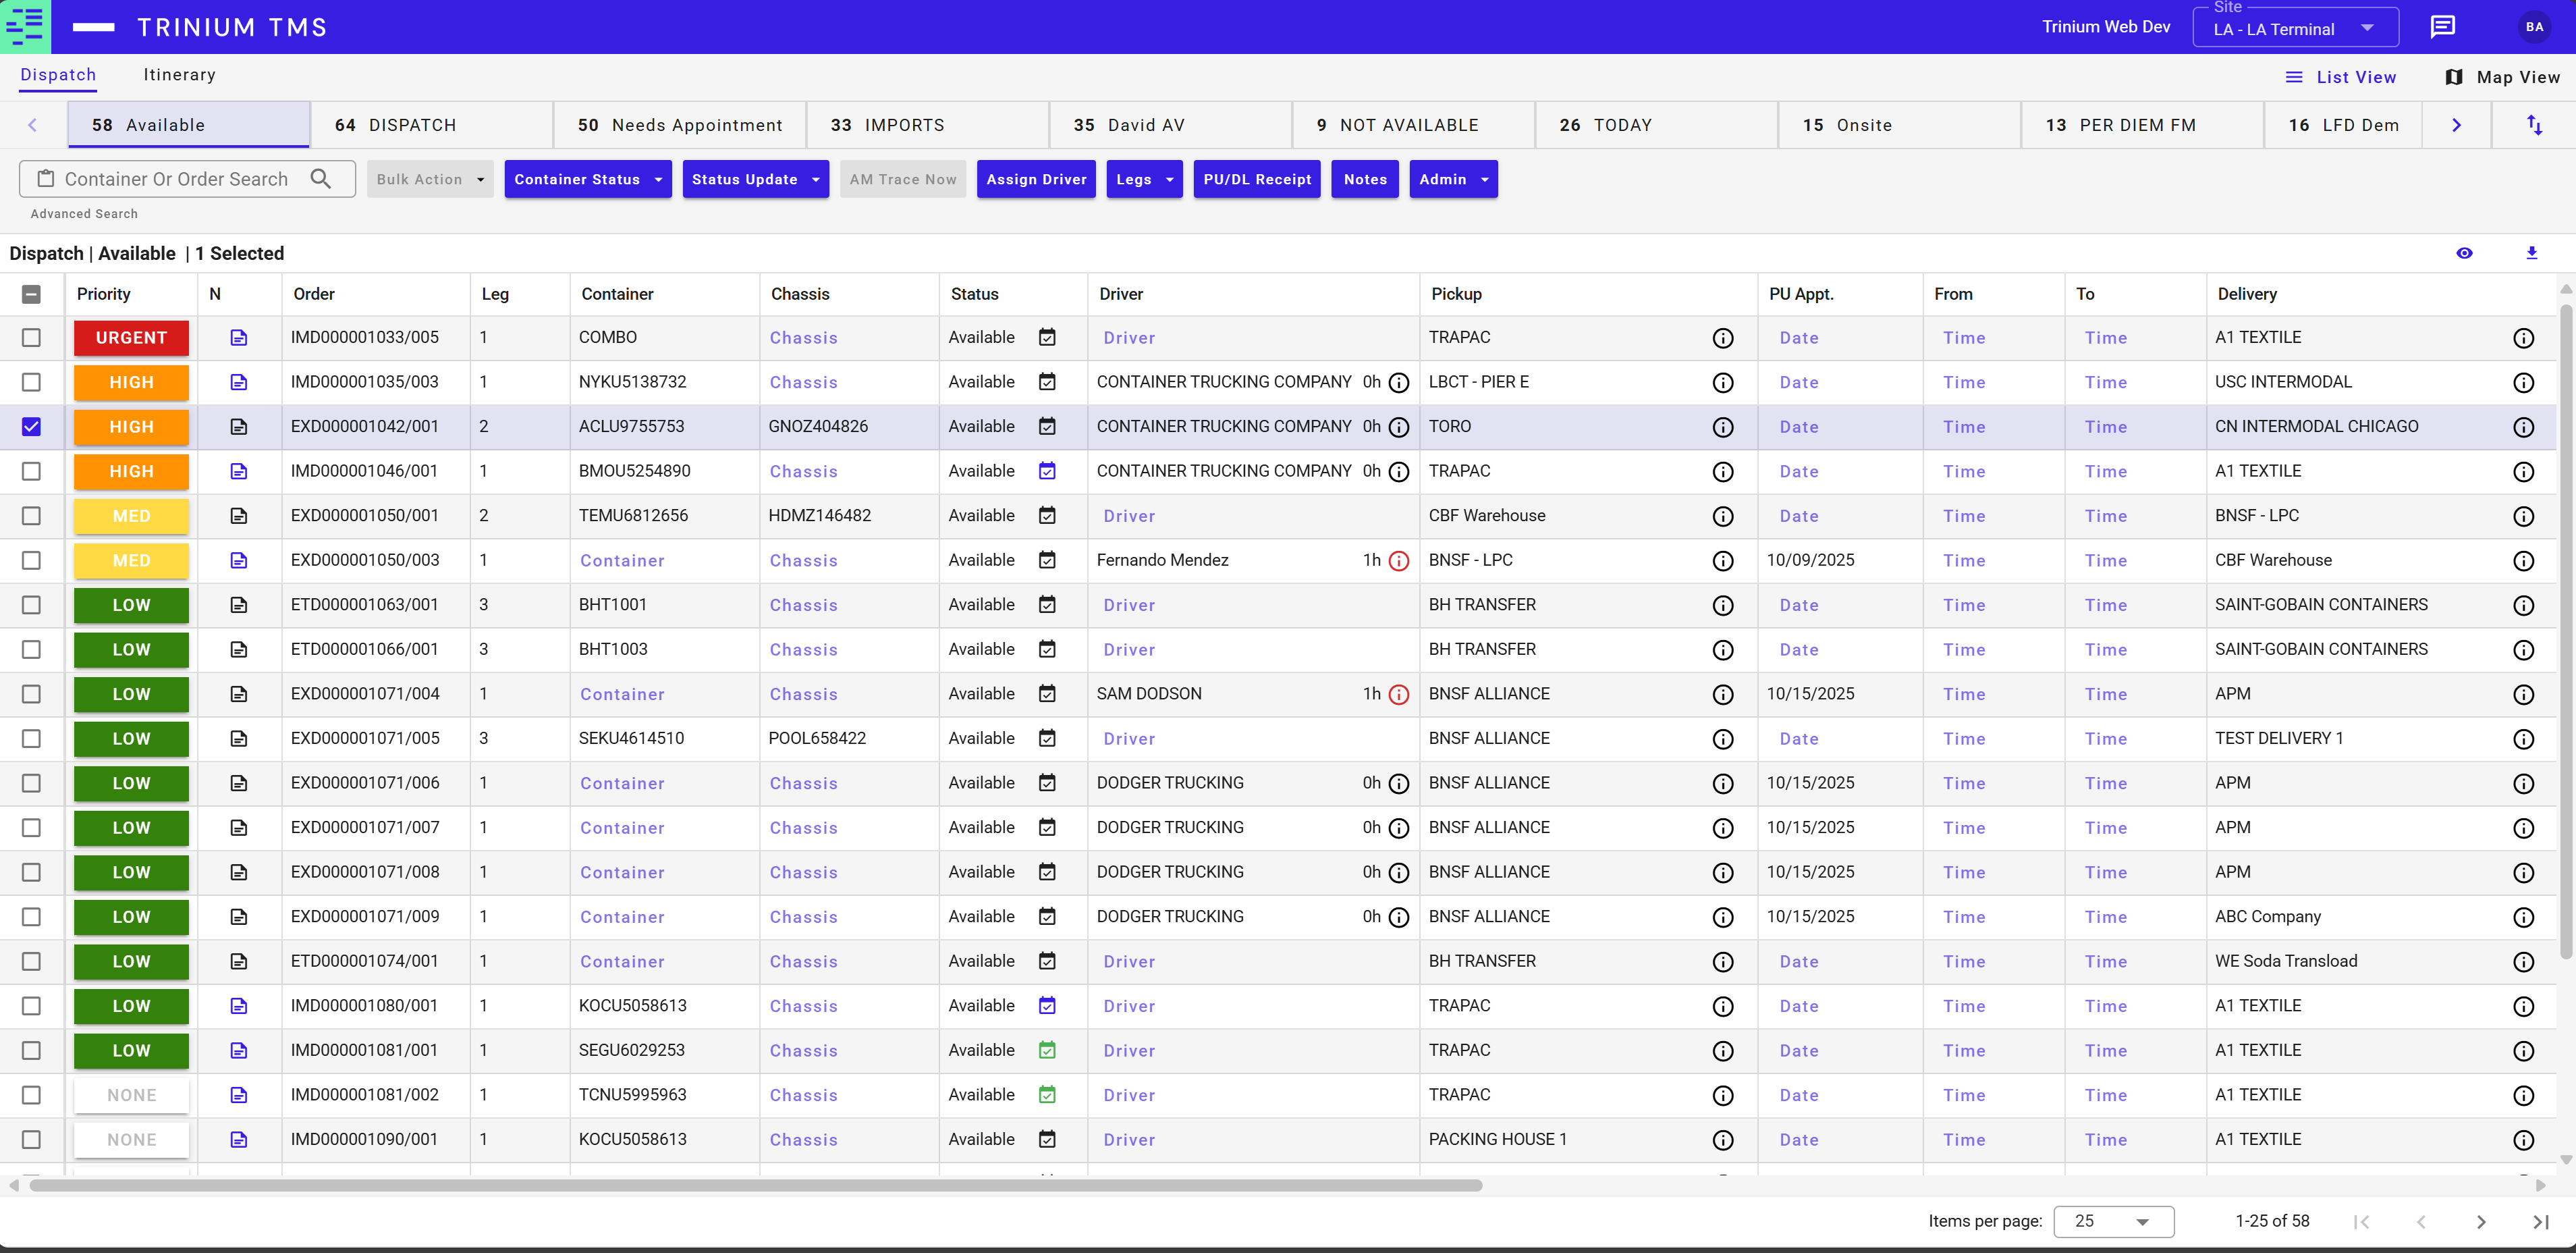Click the Map View icon
Image resolution: width=2576 pixels, height=1253 pixels.
(2453, 77)
